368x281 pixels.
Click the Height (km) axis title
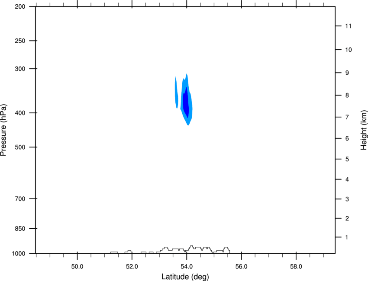pyautogui.click(x=364, y=130)
